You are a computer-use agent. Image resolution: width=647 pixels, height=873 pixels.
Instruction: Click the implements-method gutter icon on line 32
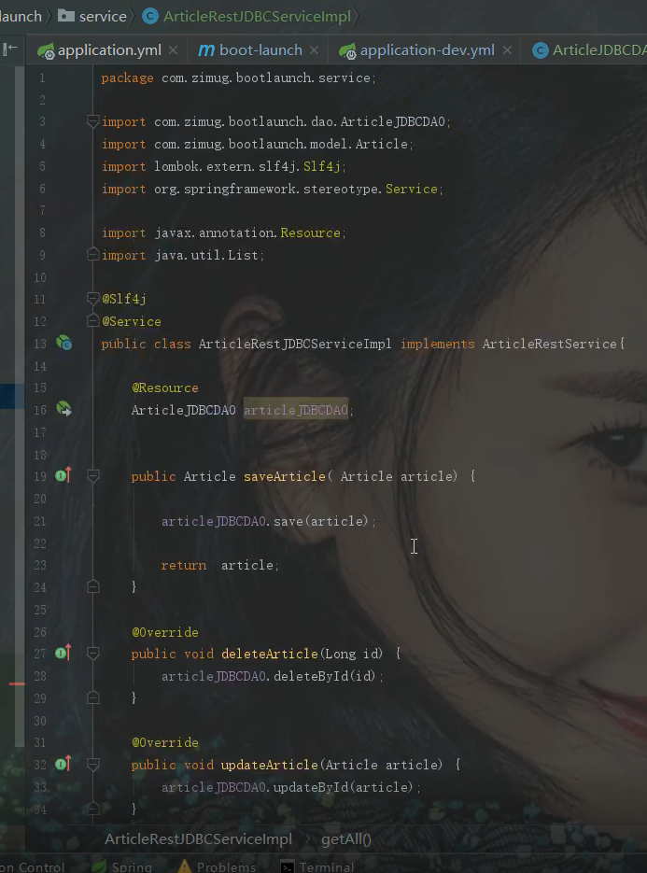(63, 764)
